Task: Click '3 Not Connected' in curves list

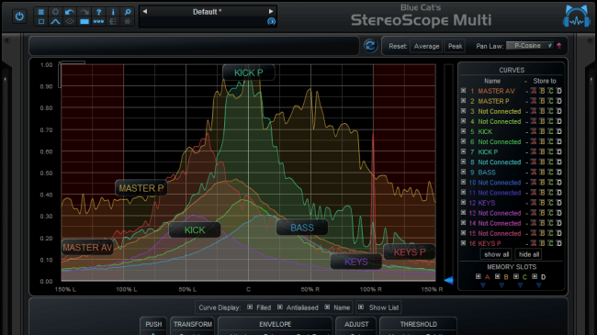Action: 496,112
